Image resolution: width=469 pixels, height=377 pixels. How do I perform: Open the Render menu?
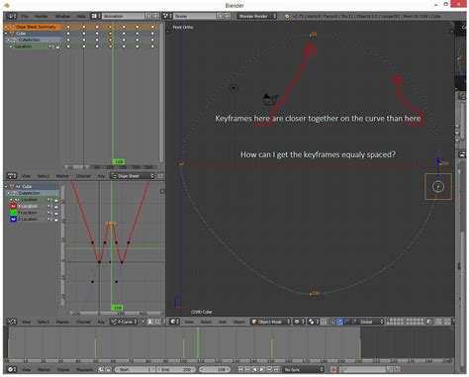point(42,16)
